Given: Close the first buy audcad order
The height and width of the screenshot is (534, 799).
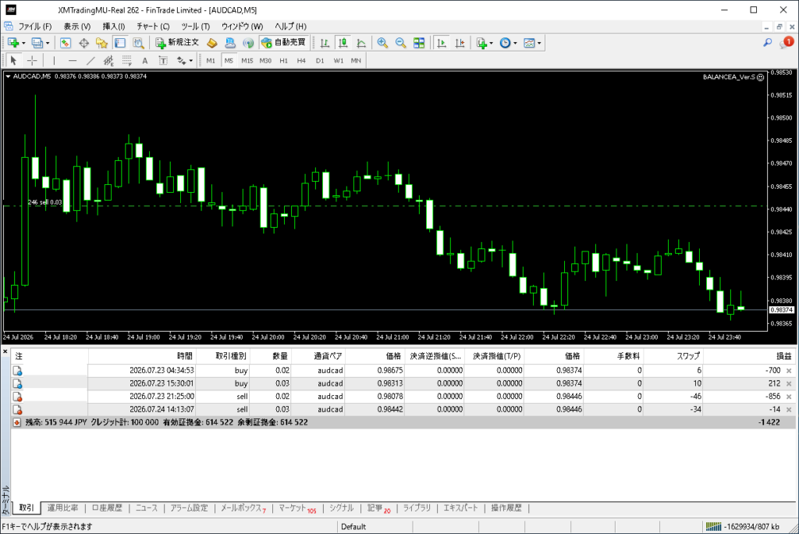Looking at the screenshot, I should (x=789, y=371).
